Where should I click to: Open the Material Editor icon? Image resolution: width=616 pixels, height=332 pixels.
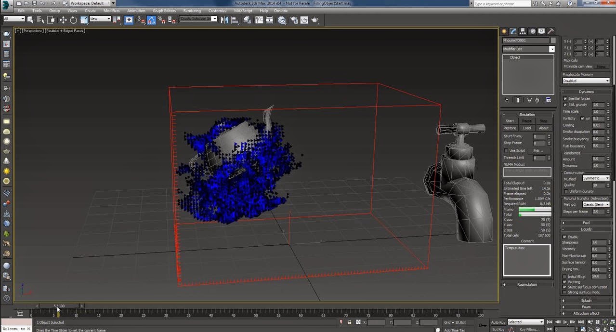[282, 20]
